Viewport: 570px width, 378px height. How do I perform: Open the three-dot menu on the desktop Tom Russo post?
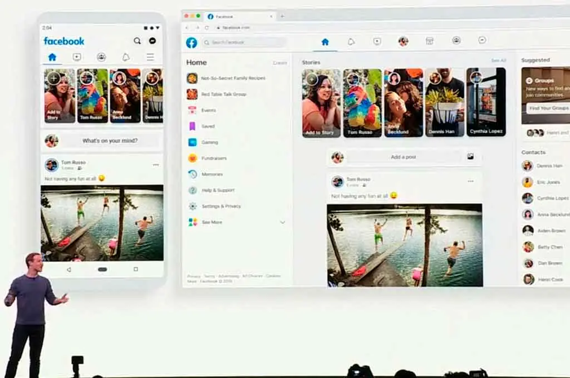pos(471,181)
